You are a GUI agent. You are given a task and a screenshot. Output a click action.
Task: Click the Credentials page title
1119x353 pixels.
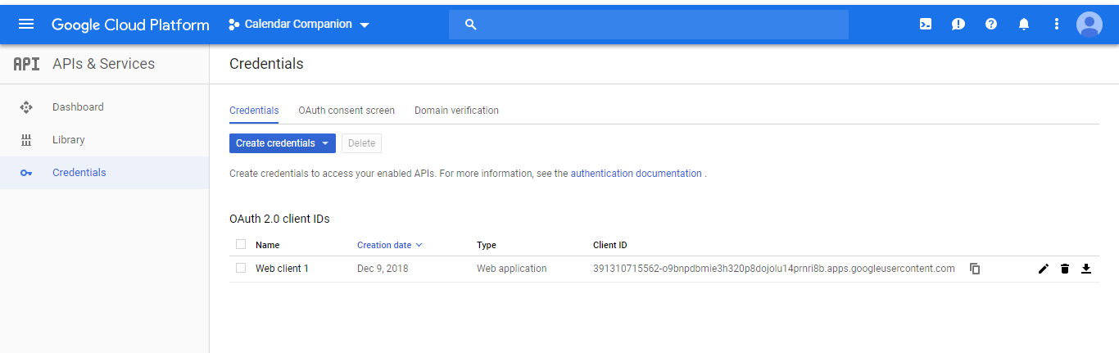click(x=266, y=64)
